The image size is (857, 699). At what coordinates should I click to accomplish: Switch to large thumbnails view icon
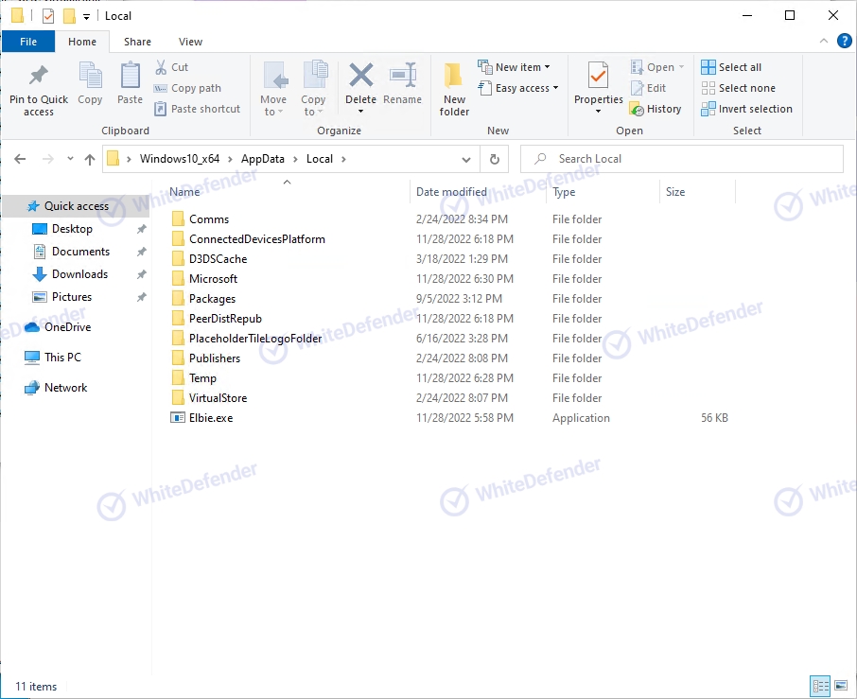click(841, 686)
